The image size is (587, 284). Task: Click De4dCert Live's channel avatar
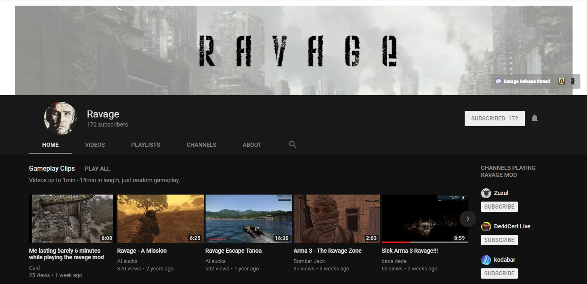point(486,226)
